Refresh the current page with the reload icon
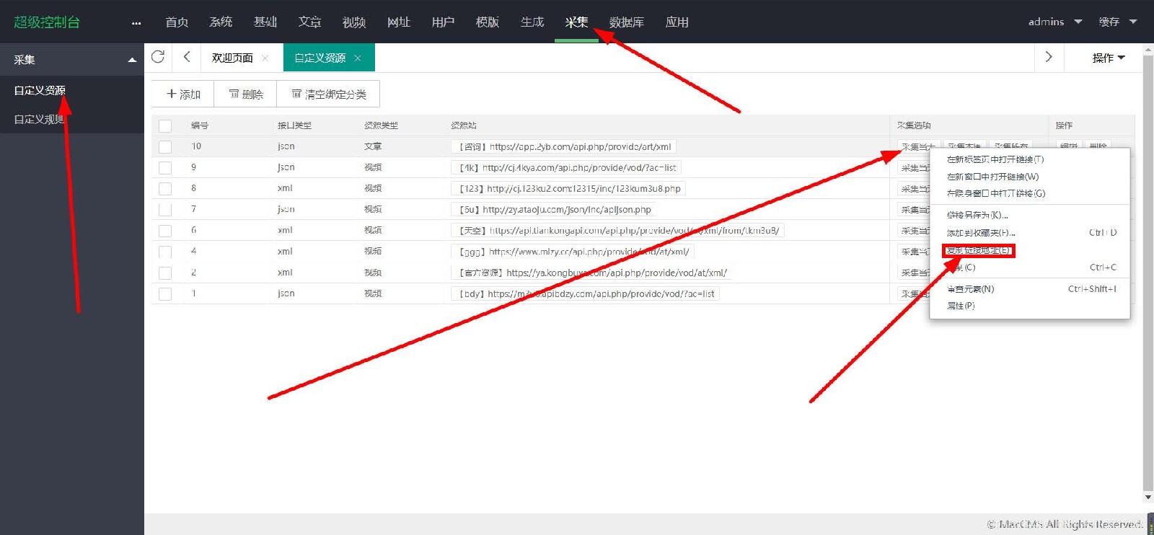Image resolution: width=1154 pixels, height=535 pixels. tap(158, 57)
